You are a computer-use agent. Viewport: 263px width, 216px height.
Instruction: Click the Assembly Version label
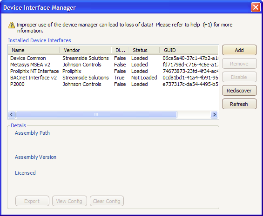click(x=35, y=157)
